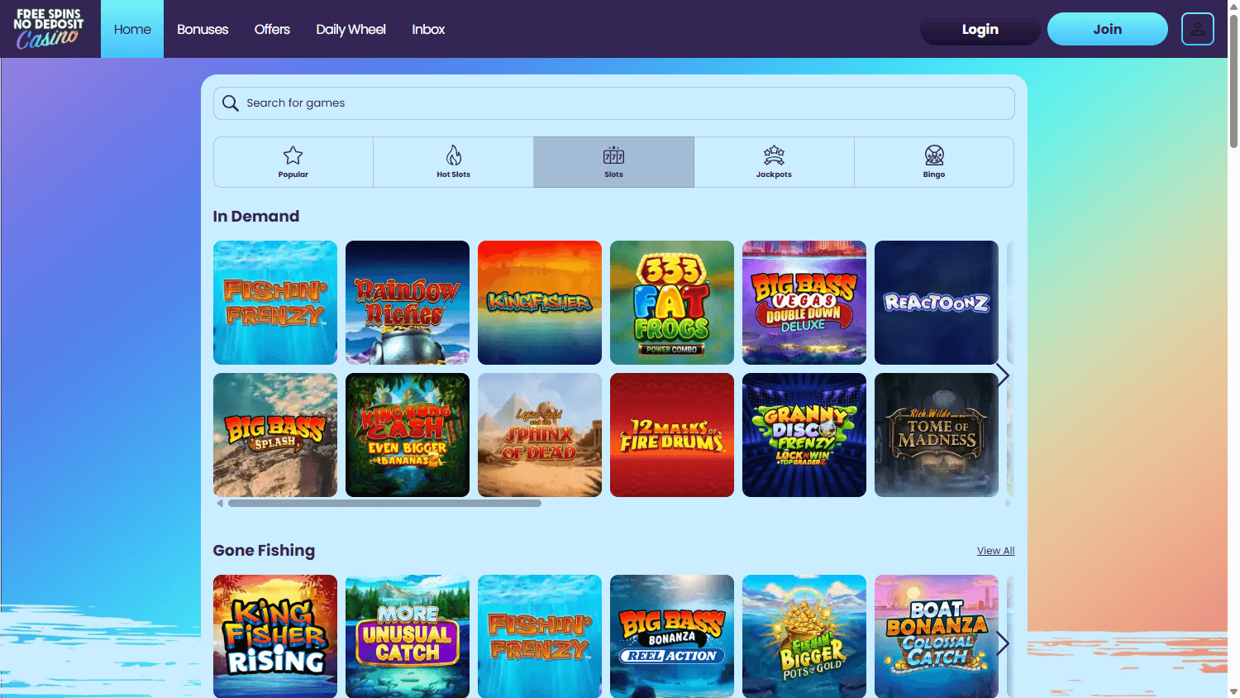The width and height of the screenshot is (1240, 698).
Task: Switch to the Daily Wheel tab
Action: (351, 29)
